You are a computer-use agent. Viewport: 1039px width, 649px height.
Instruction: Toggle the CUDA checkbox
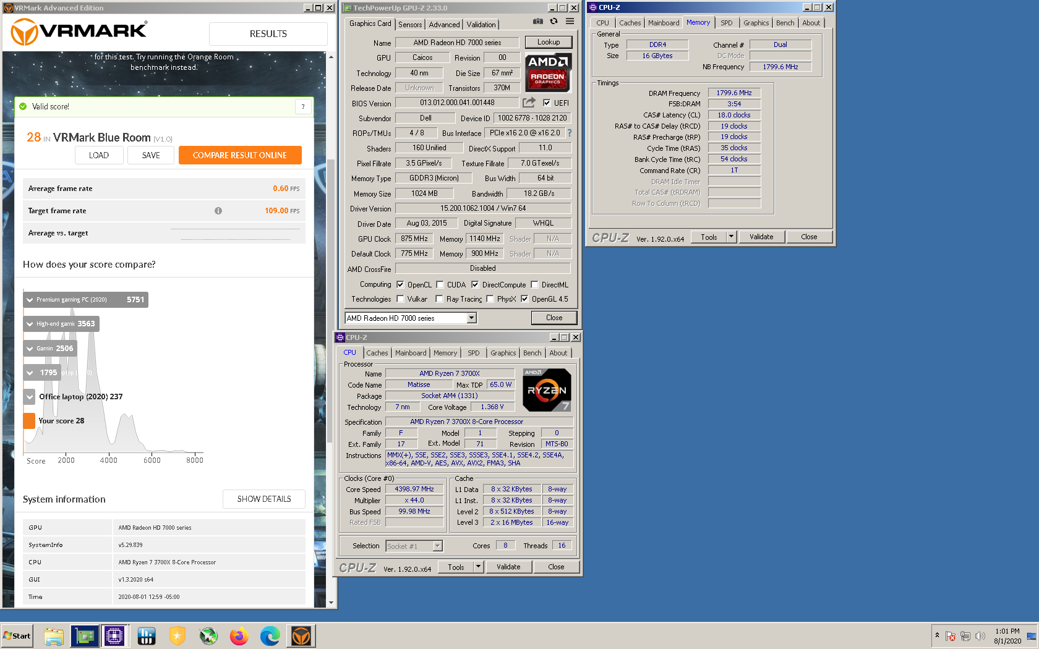(440, 285)
